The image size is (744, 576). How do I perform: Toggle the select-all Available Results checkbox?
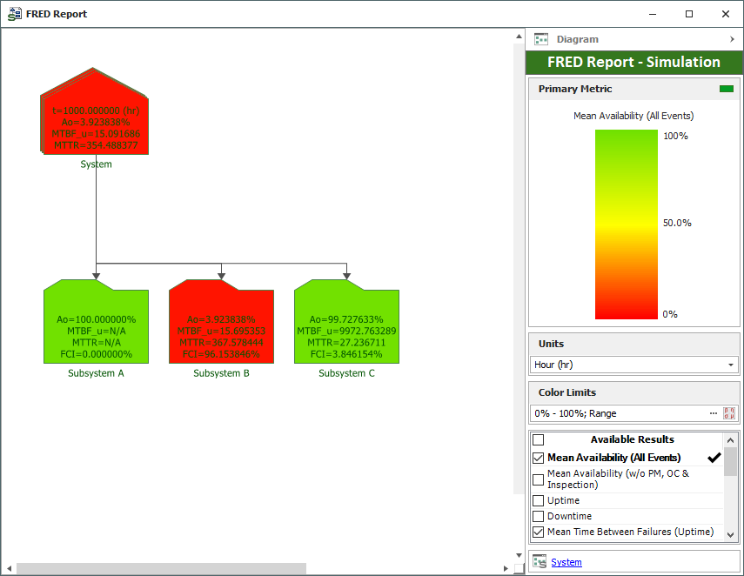tap(538, 439)
